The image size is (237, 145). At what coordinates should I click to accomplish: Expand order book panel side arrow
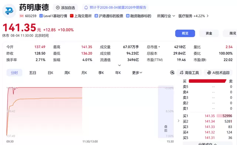(178, 121)
